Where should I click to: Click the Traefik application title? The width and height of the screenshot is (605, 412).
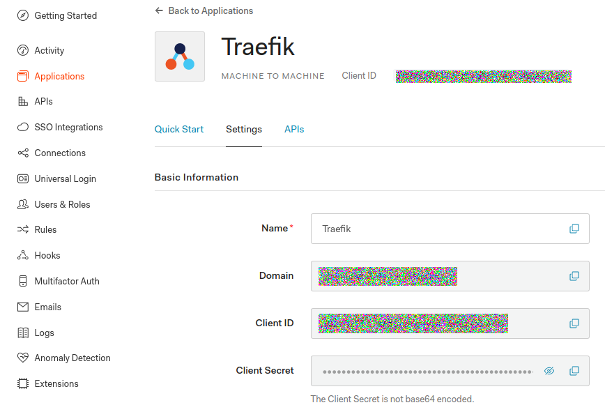click(258, 47)
